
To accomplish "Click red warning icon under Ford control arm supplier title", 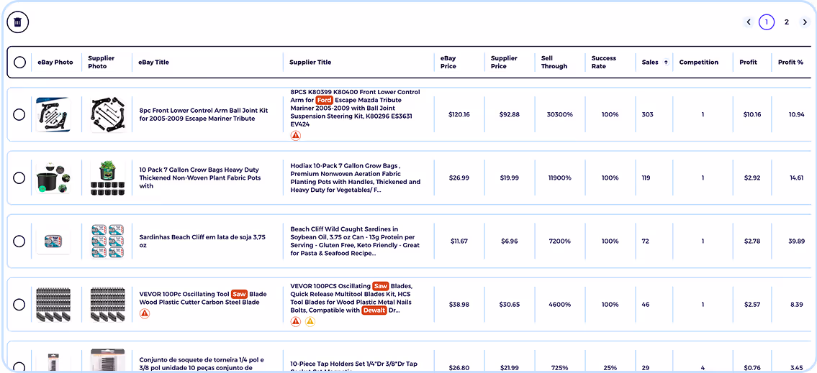I will click(295, 135).
